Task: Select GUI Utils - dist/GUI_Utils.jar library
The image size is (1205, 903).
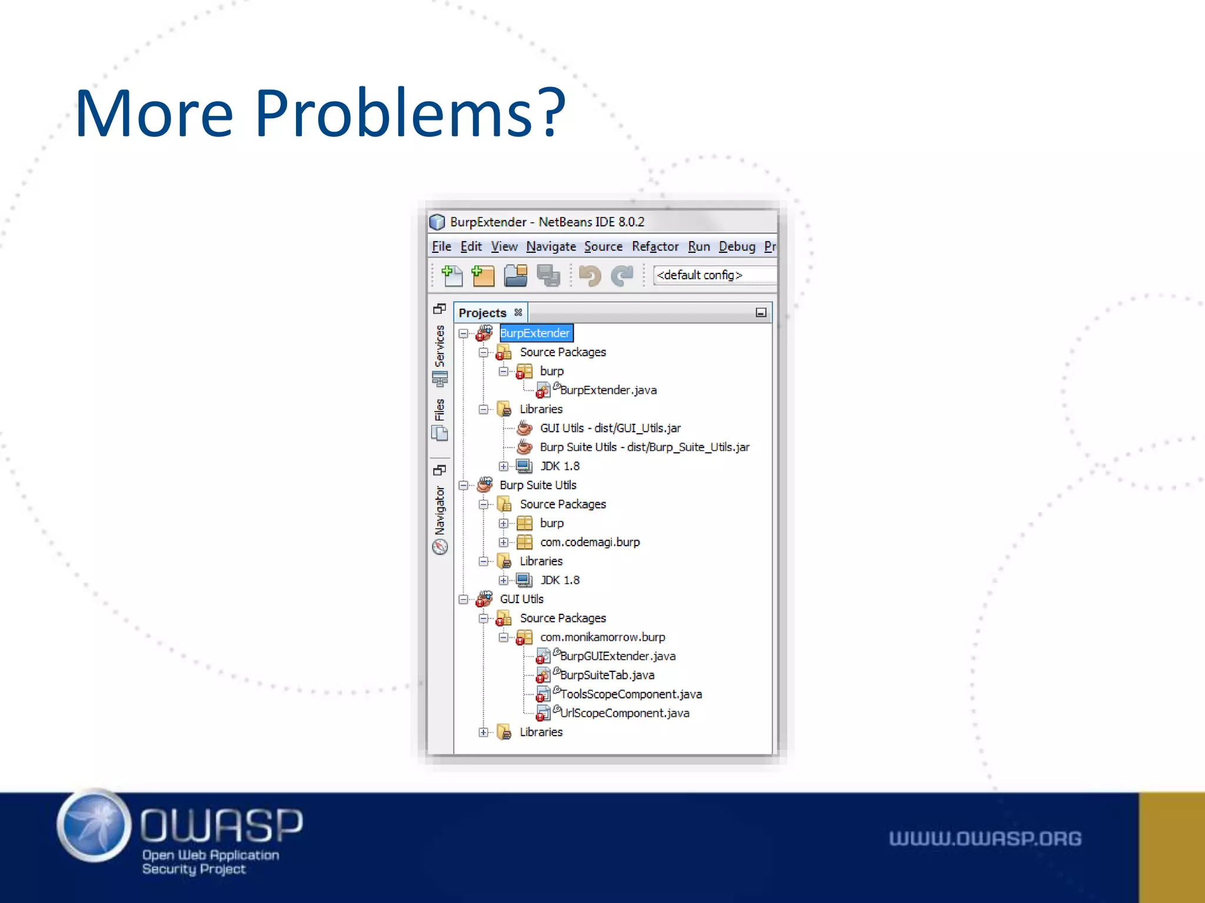Action: point(610,428)
